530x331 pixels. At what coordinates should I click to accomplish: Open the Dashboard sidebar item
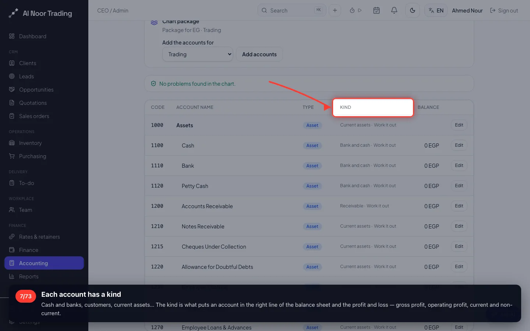click(x=44, y=36)
